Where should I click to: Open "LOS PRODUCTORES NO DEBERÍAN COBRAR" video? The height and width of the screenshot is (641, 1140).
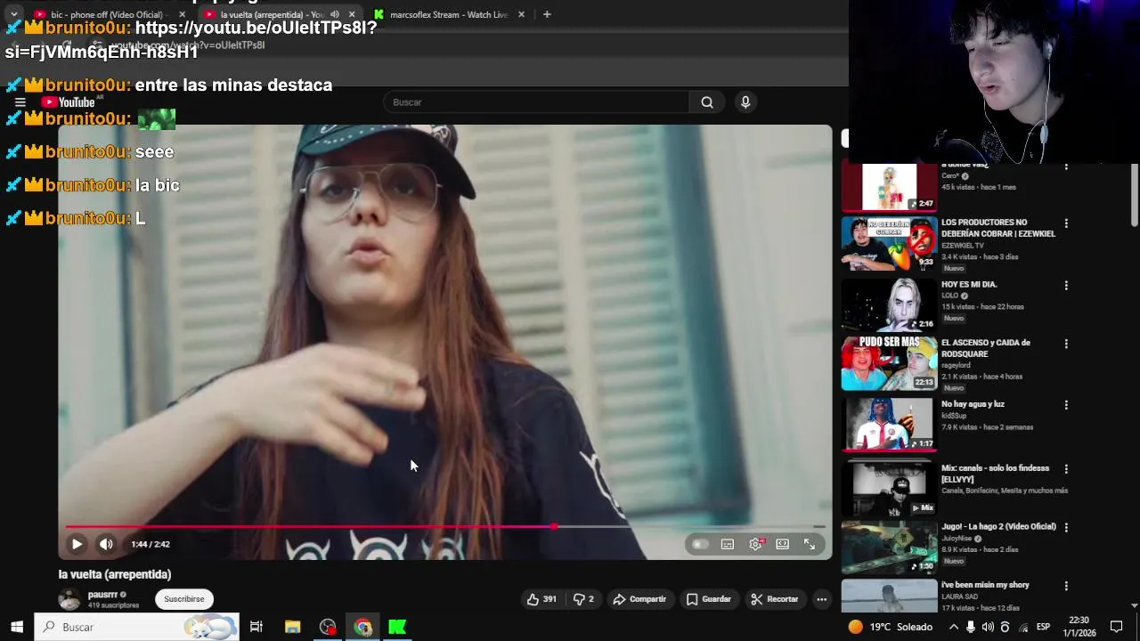click(x=997, y=228)
